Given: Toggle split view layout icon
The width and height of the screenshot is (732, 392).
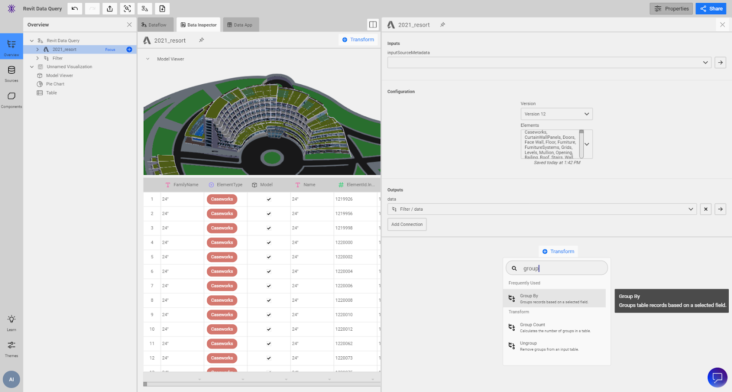Looking at the screenshot, I should [373, 25].
